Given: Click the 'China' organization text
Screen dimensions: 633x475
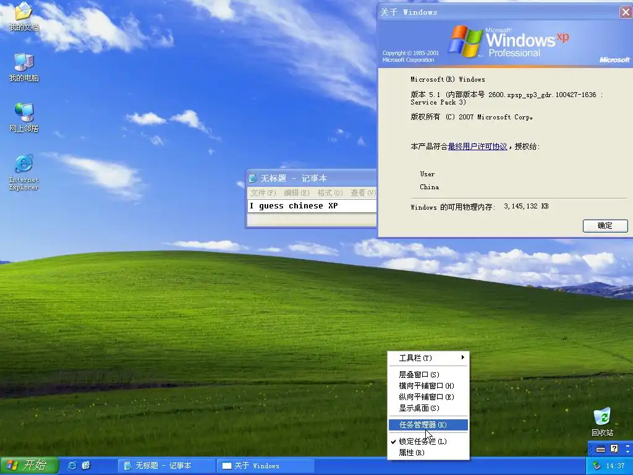Looking at the screenshot, I should pos(429,187).
